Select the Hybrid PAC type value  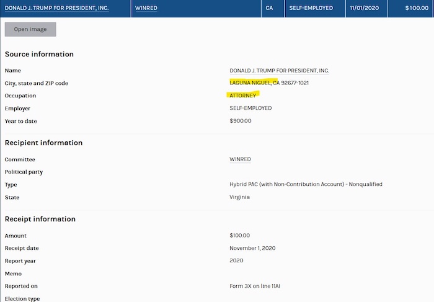pos(306,184)
